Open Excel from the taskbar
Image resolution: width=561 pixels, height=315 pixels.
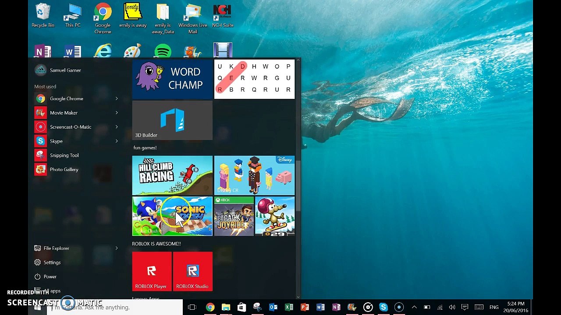[x=289, y=307]
